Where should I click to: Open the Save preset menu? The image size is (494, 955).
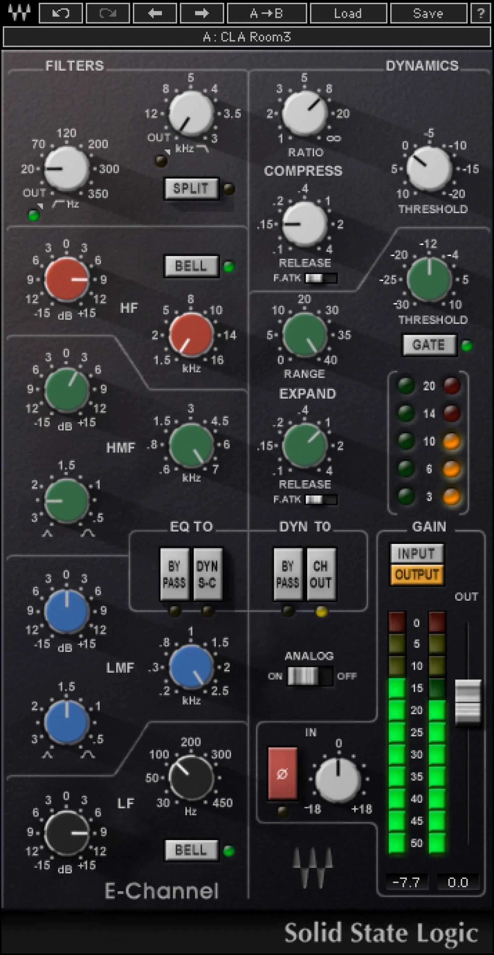click(428, 13)
